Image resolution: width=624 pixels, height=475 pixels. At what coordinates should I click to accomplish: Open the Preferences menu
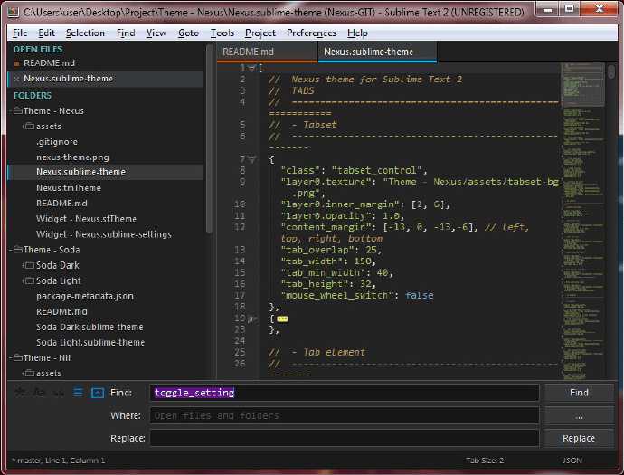click(311, 33)
